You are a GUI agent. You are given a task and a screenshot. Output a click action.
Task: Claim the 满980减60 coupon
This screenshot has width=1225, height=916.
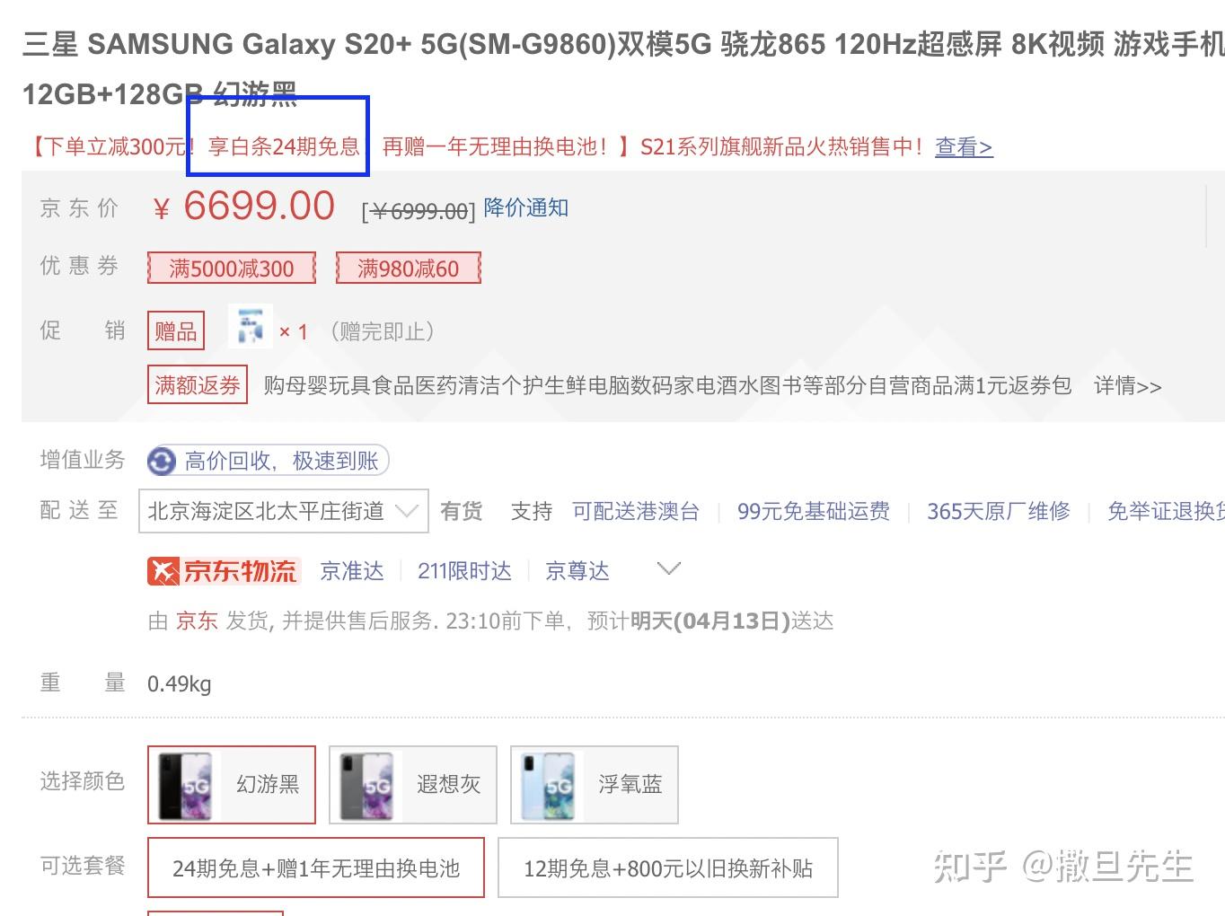(409, 268)
